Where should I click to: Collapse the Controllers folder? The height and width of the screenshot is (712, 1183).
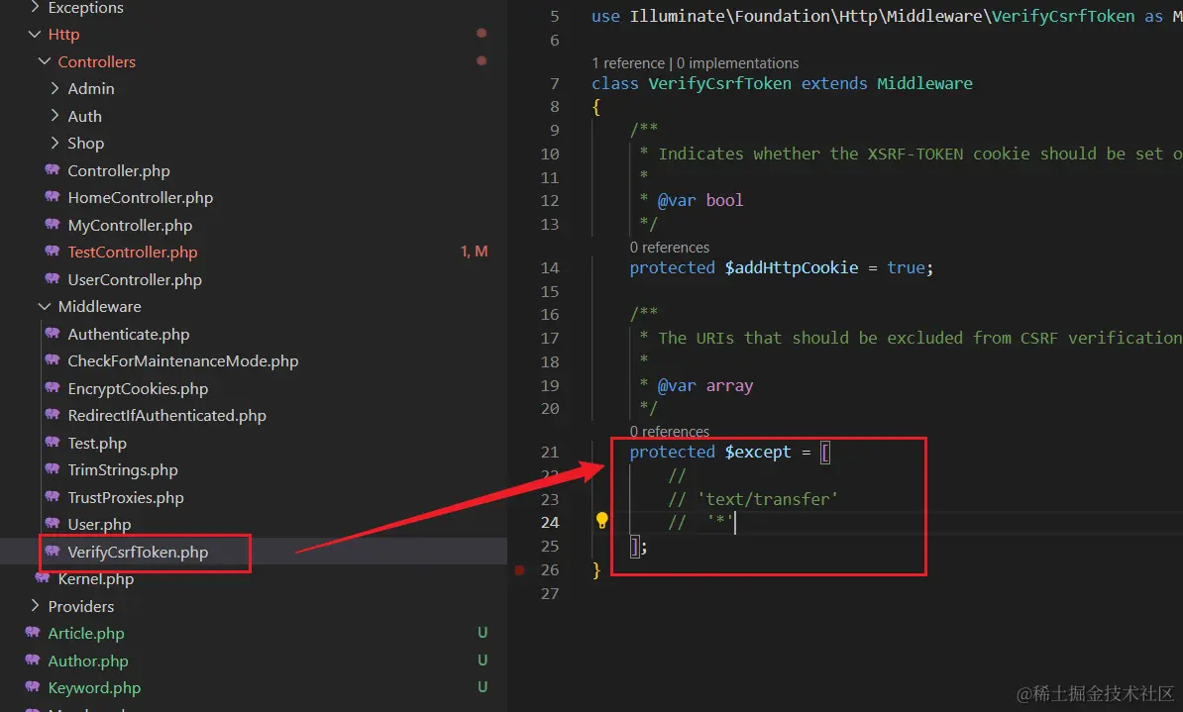45,61
